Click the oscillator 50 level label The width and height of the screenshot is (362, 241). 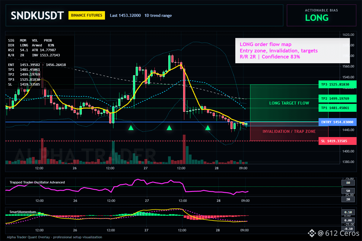[348, 191]
